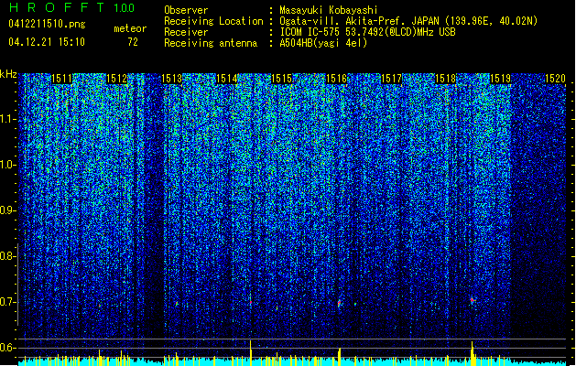This screenshot has width=576, height=366.
Task: Click the 1516 time marker
Action: coord(336,79)
